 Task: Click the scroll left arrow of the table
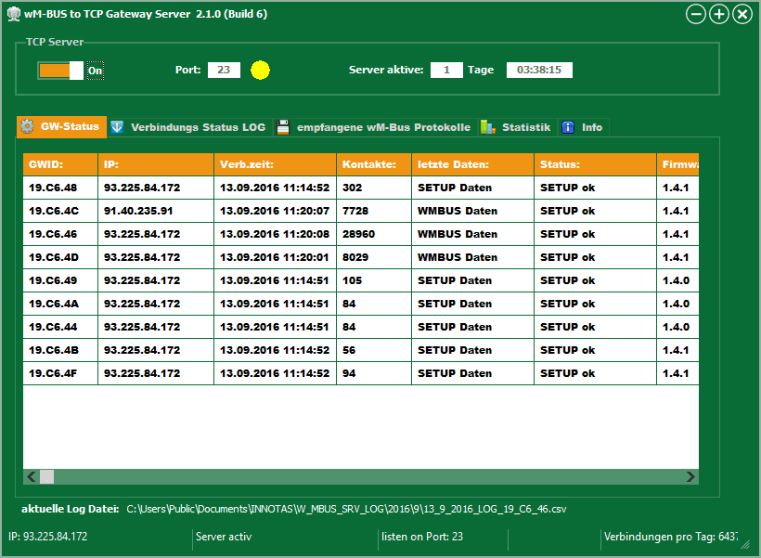(31, 476)
